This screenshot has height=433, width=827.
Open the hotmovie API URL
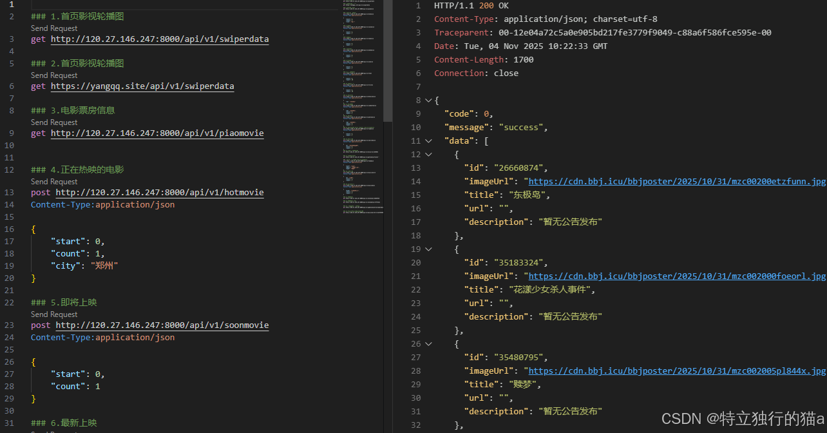tap(160, 193)
